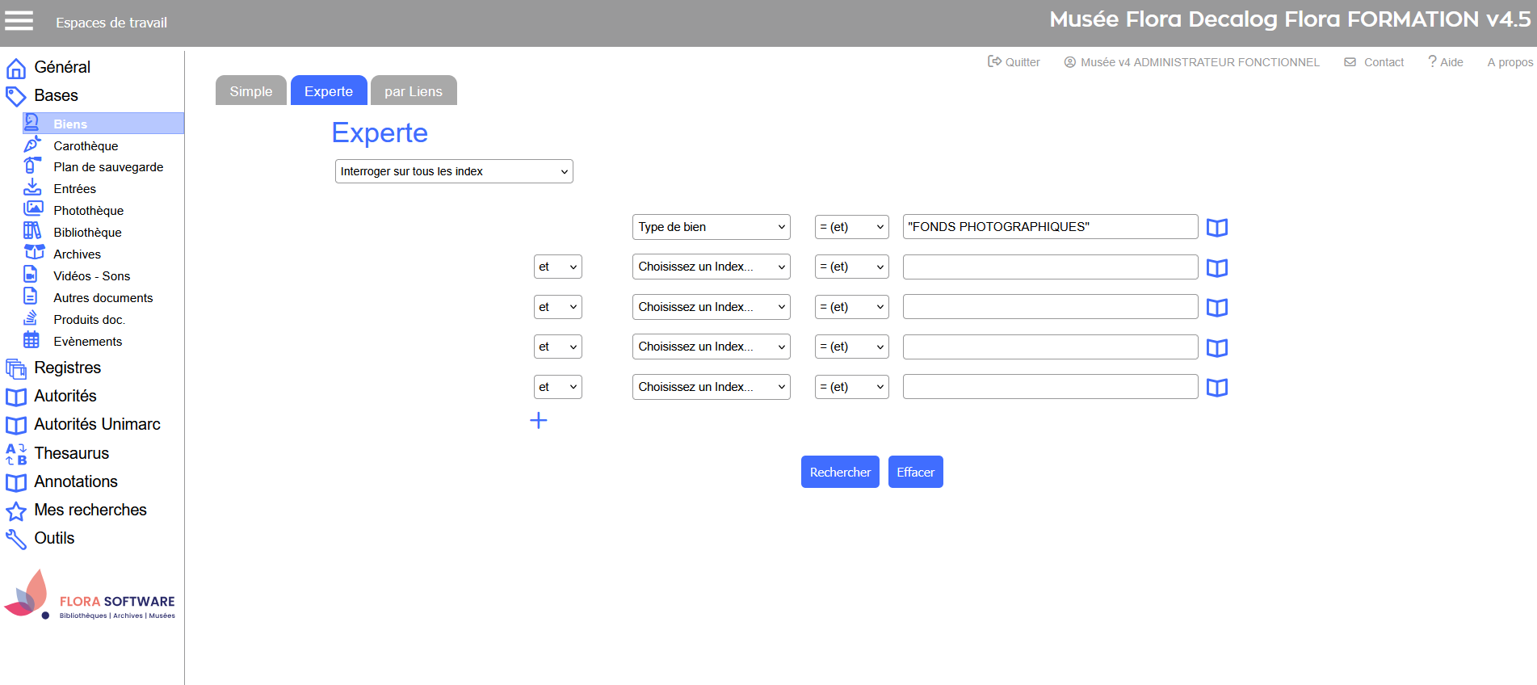The height and width of the screenshot is (685, 1537).
Task: Click the Bibliothèque books icon
Action: click(31, 231)
